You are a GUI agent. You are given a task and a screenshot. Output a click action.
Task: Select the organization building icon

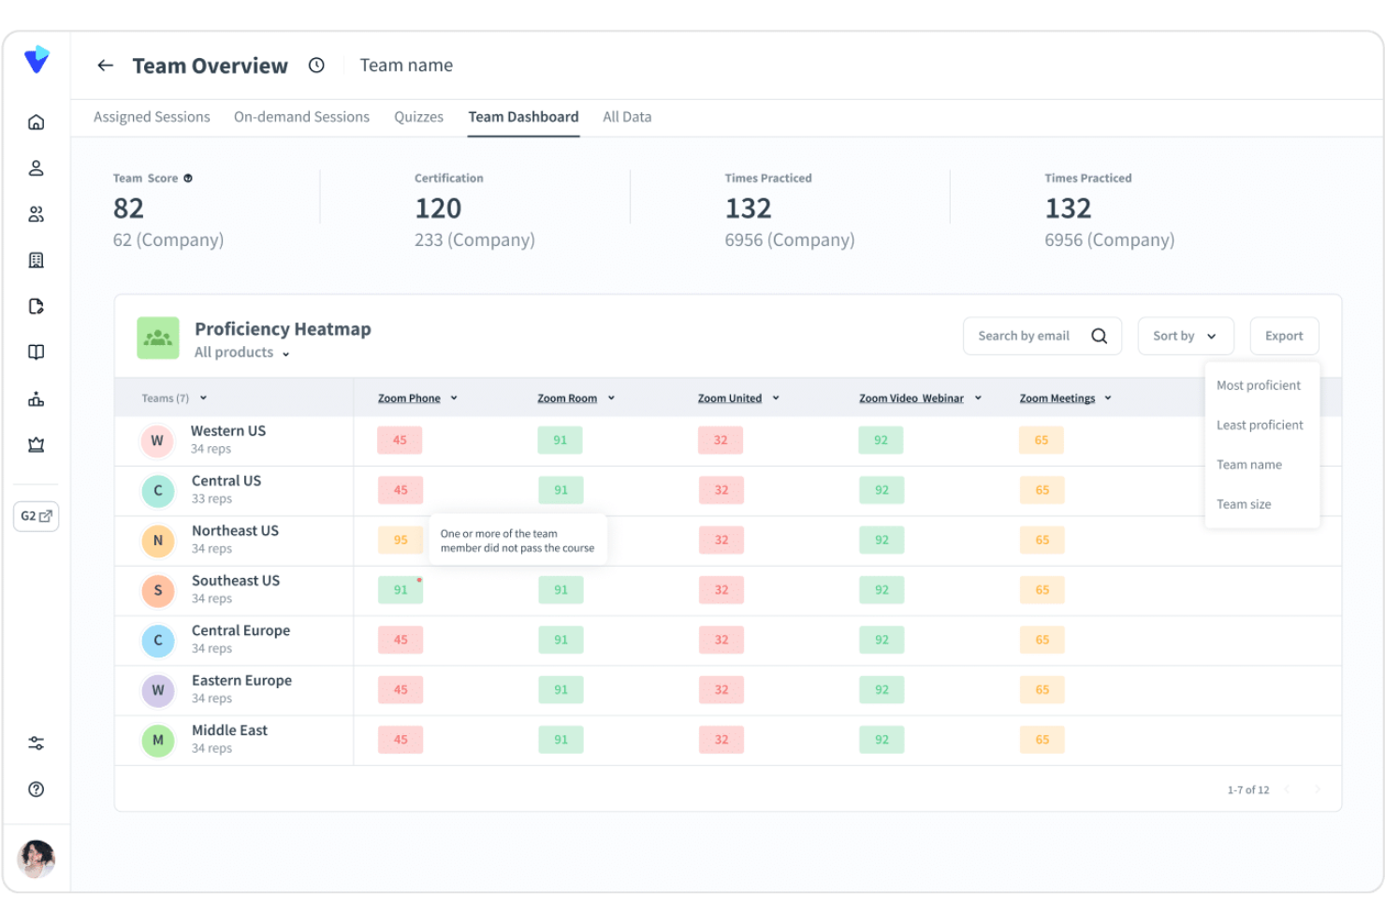pos(36,259)
